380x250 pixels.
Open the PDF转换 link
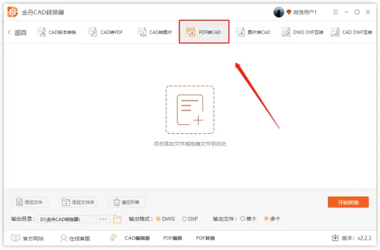205,238
